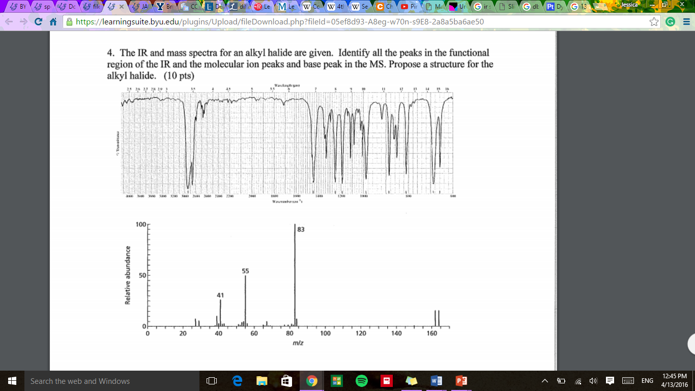Switch to the Google 'ir' tab

482,7
